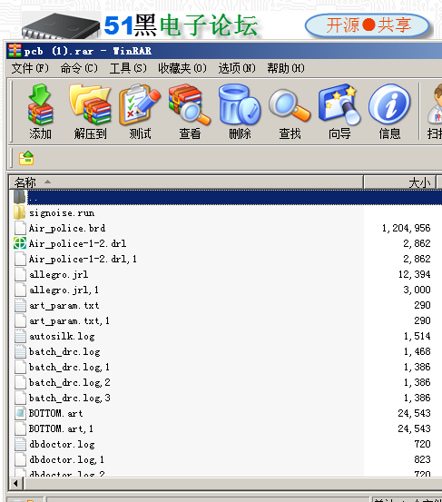Select file name dbdoctor.log
The width and height of the screenshot is (442, 502).
point(62,444)
